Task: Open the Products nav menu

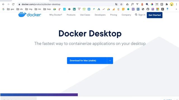Action: [71, 15]
